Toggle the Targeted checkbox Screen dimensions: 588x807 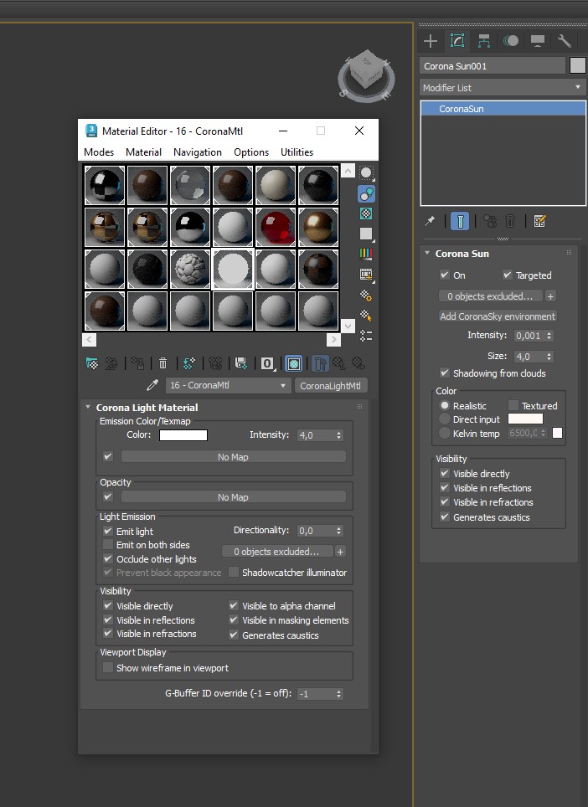507,275
